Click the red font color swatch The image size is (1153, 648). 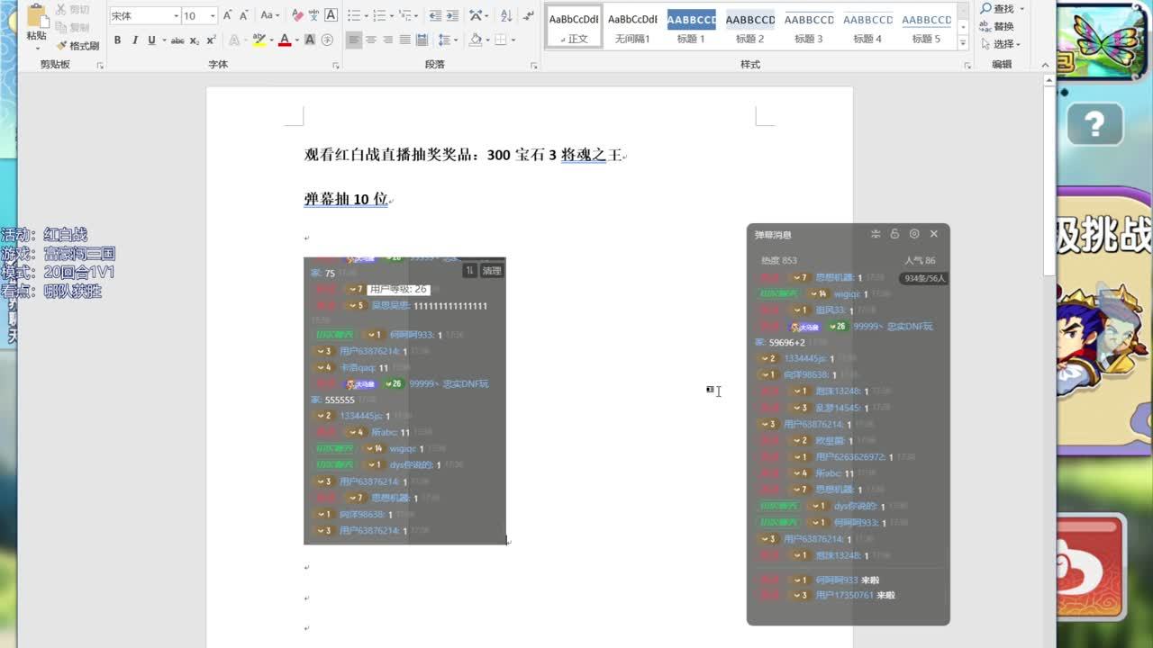coord(284,40)
